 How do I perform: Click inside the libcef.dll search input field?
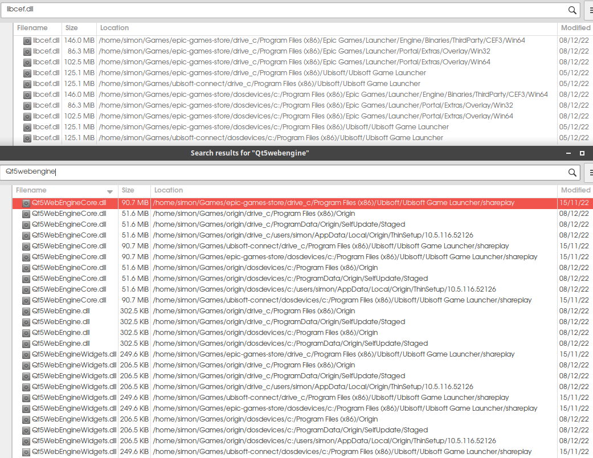[x=171, y=10]
